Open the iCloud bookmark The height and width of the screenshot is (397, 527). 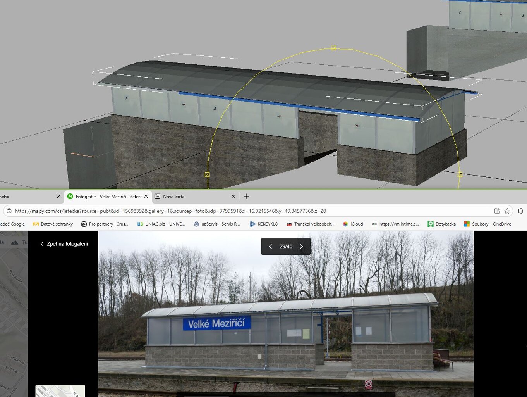[x=353, y=224]
